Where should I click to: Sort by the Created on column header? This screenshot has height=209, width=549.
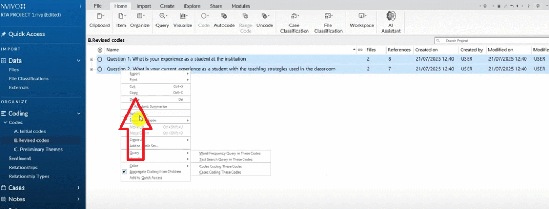pyautogui.click(x=426, y=50)
